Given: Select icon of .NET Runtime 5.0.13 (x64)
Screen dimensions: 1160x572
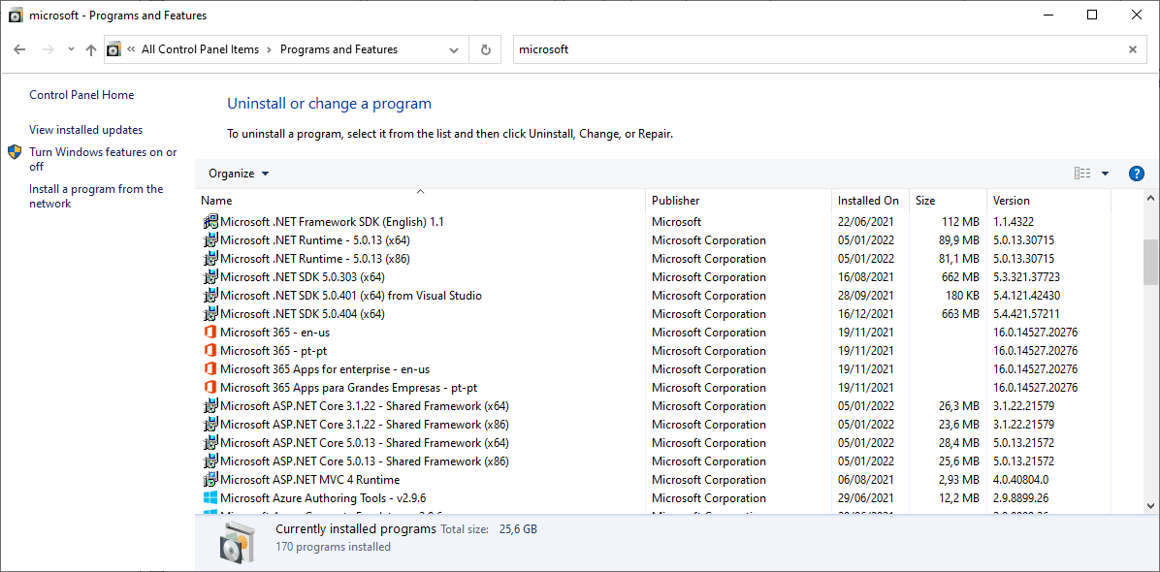Looking at the screenshot, I should pos(210,239).
